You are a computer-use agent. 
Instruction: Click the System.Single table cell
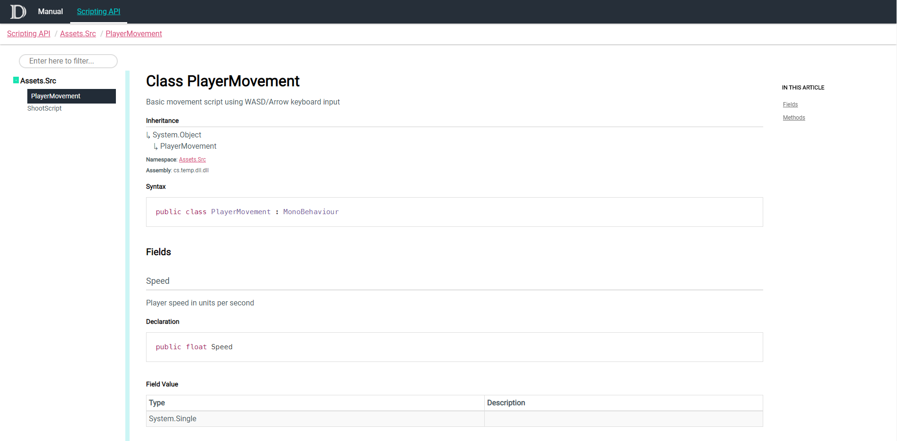click(315, 419)
